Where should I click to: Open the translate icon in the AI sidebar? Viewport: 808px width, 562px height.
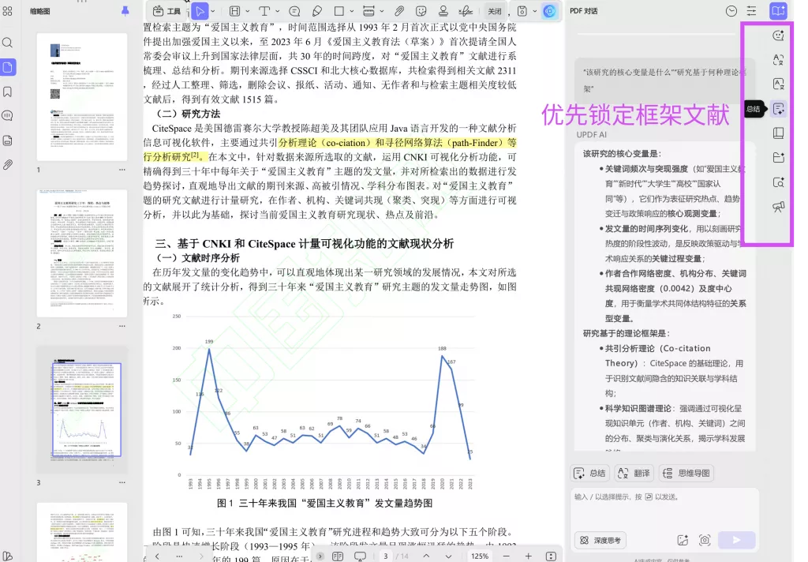coord(778,59)
